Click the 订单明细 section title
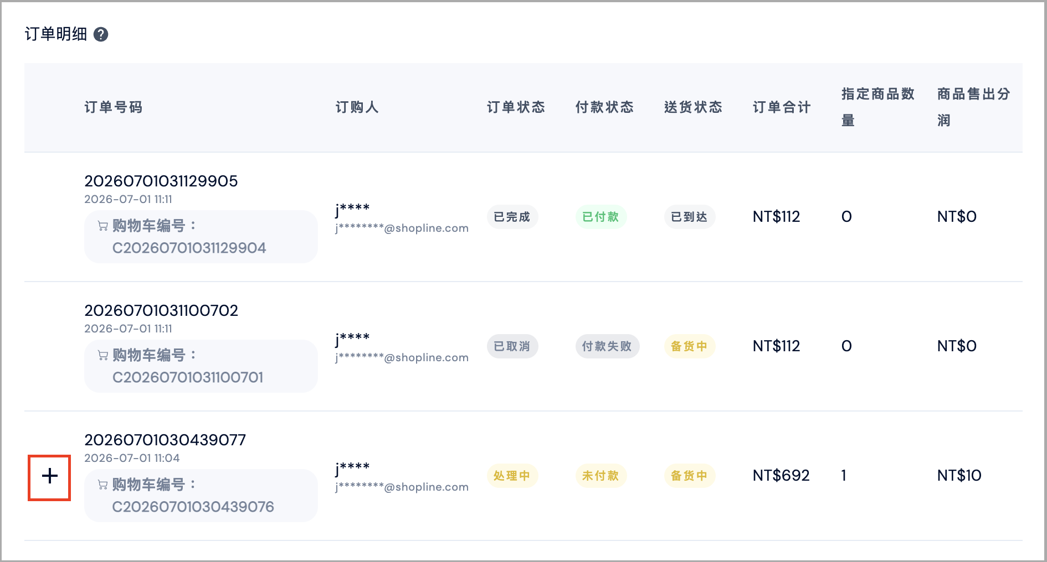 [56, 34]
